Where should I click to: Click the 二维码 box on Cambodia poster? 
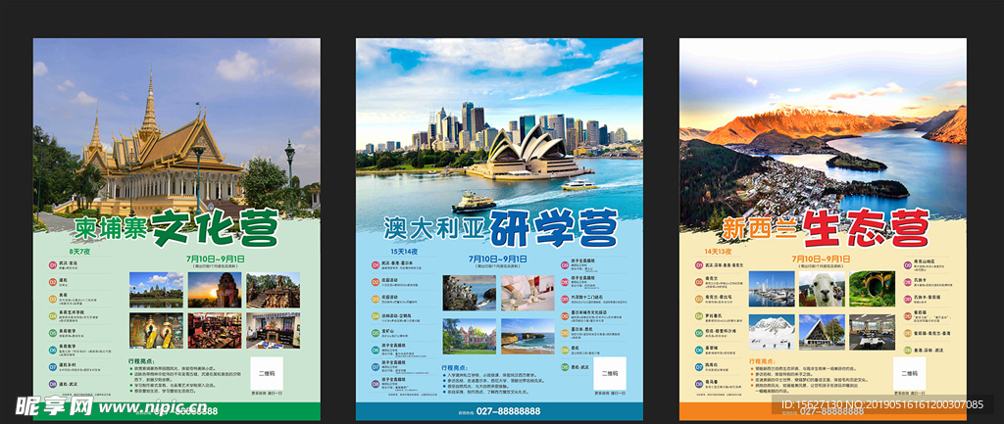pos(267,373)
